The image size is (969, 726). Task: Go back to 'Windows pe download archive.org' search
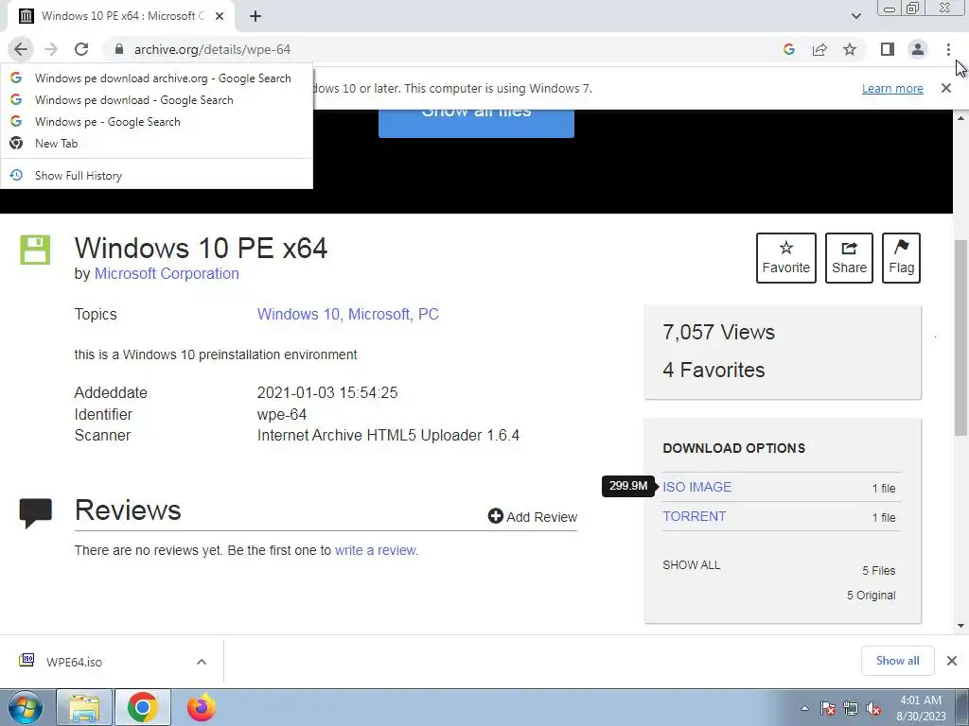point(156,78)
